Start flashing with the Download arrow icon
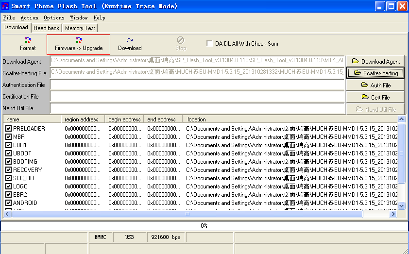Viewport: 409px width, 254px height. tap(130, 40)
